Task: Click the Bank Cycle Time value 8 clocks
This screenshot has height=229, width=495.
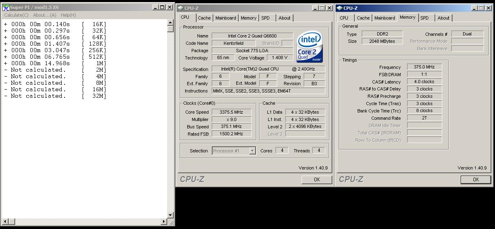Action: coord(424,111)
